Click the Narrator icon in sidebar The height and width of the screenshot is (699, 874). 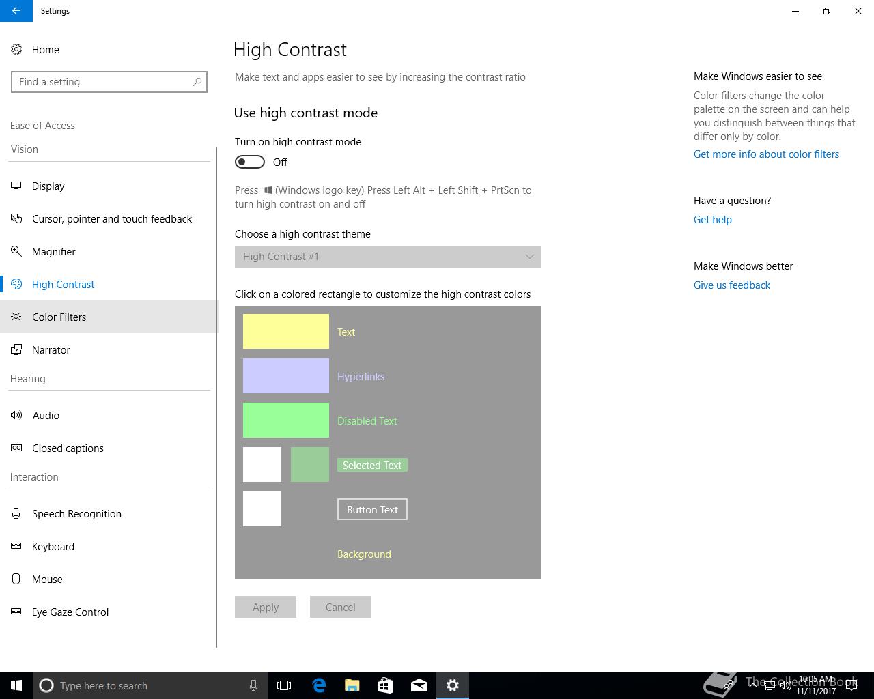click(16, 349)
